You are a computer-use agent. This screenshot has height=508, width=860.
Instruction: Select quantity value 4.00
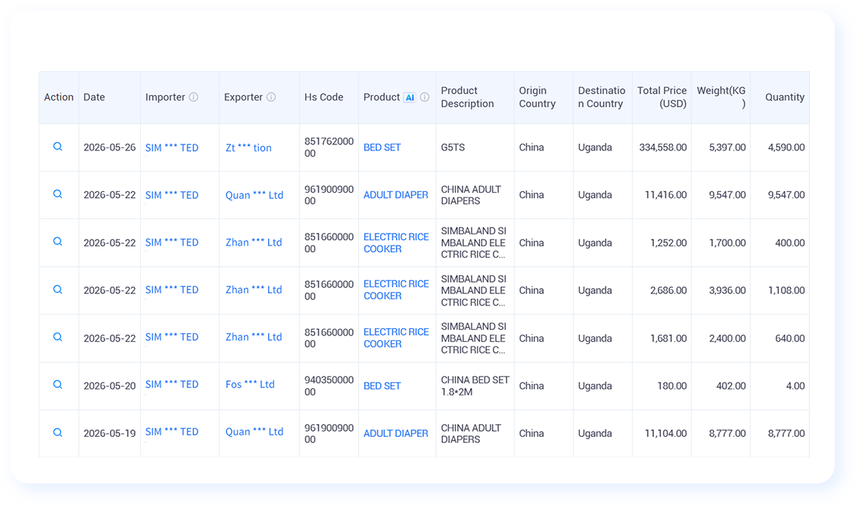[x=796, y=386]
